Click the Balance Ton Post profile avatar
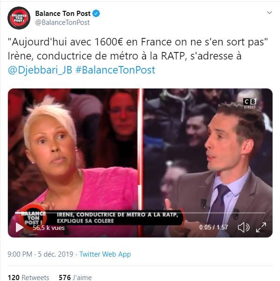Screen dimensions: 280x281 tap(19, 18)
